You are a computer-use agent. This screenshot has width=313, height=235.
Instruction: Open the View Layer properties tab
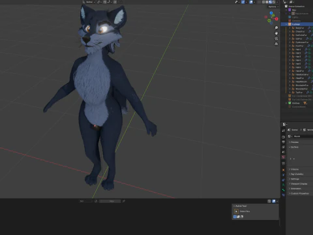click(x=283, y=147)
